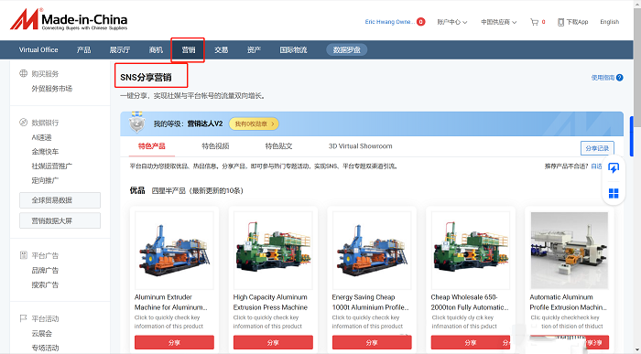Open the shopping cart icon

click(534, 22)
